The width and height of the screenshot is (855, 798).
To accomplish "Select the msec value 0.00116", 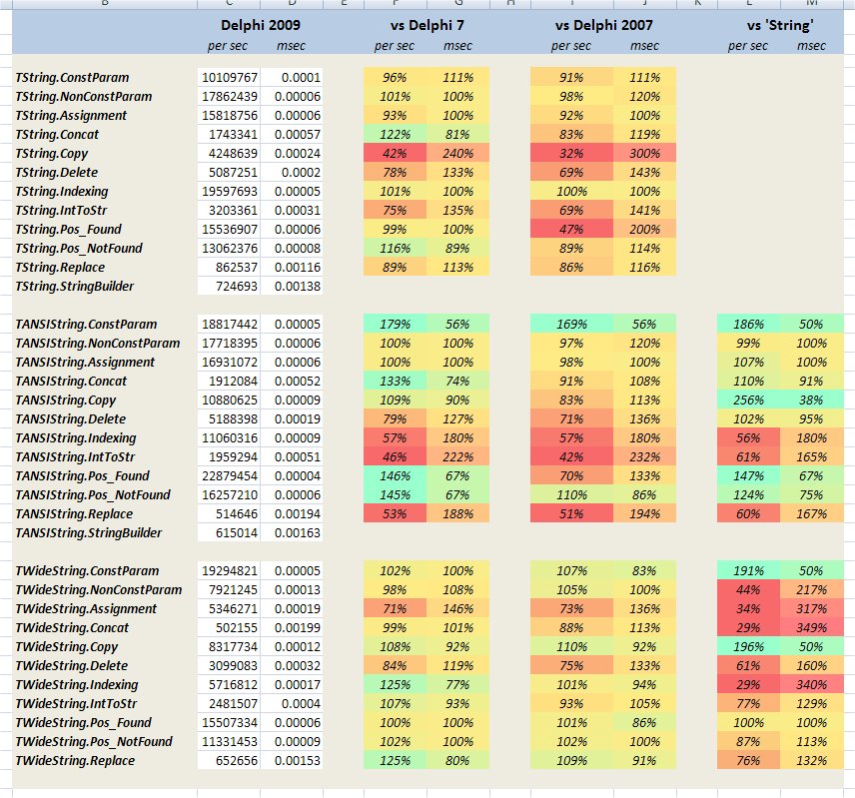I will click(x=292, y=267).
